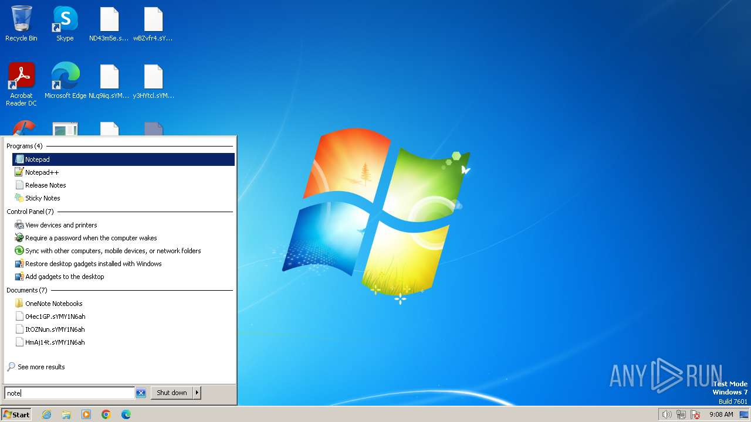Click the Notepad icon in results
The height and width of the screenshot is (422, 751).
[19, 159]
